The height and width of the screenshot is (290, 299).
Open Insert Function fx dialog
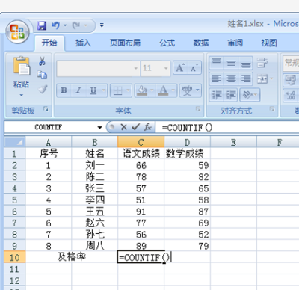point(148,127)
